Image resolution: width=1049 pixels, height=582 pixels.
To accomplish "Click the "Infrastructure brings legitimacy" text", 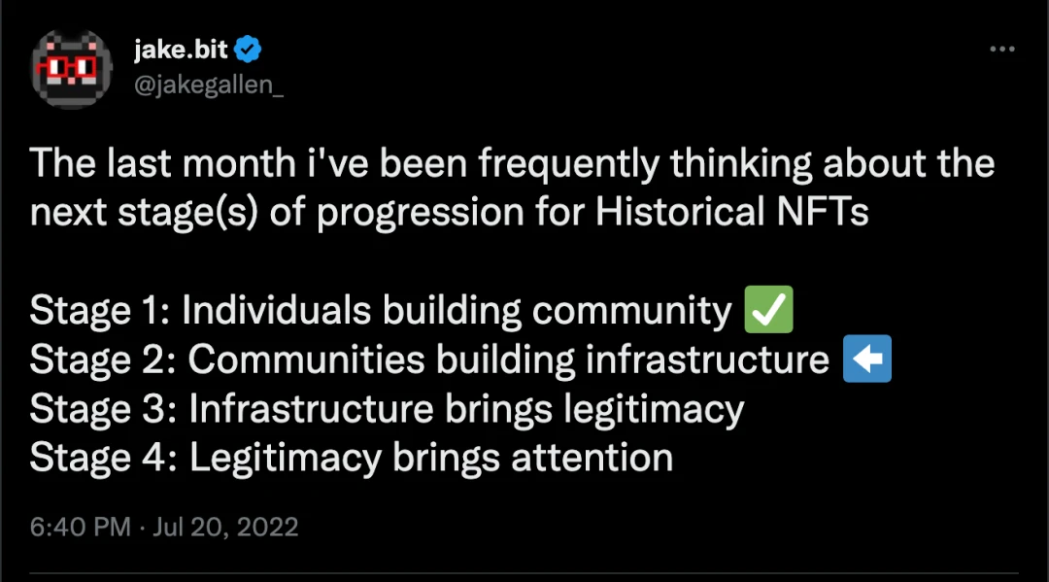I will [x=466, y=409].
